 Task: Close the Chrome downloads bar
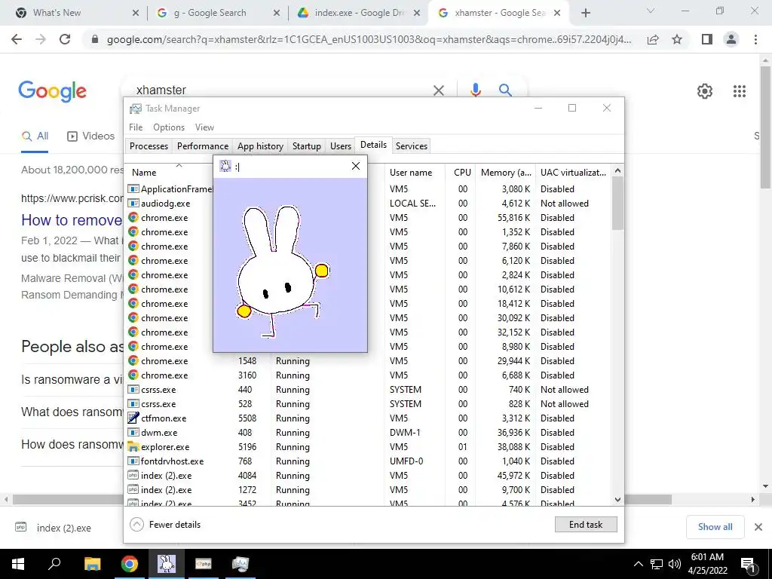pyautogui.click(x=758, y=527)
